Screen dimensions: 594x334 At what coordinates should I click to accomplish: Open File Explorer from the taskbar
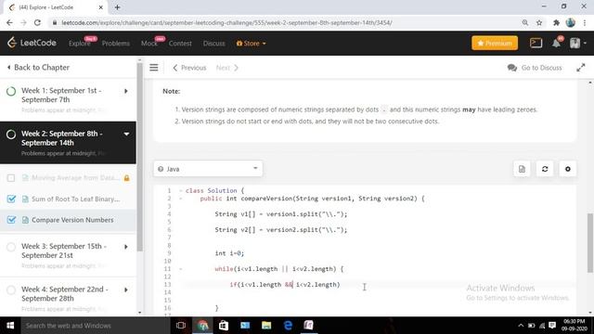pyautogui.click(x=266, y=326)
